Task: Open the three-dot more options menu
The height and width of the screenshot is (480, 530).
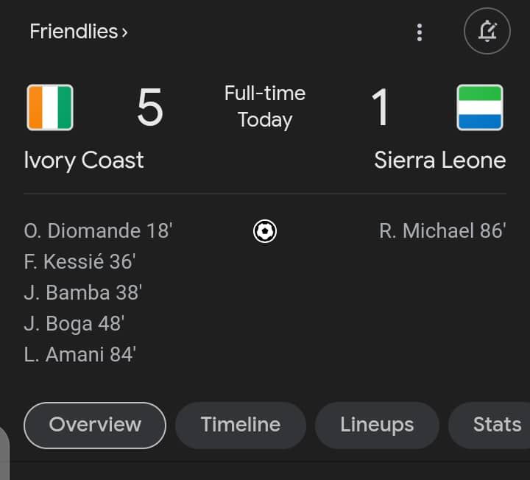Action: pyautogui.click(x=420, y=32)
